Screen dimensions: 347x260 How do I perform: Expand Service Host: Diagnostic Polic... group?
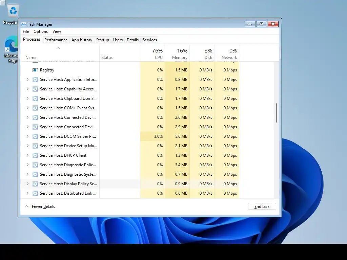28,165
